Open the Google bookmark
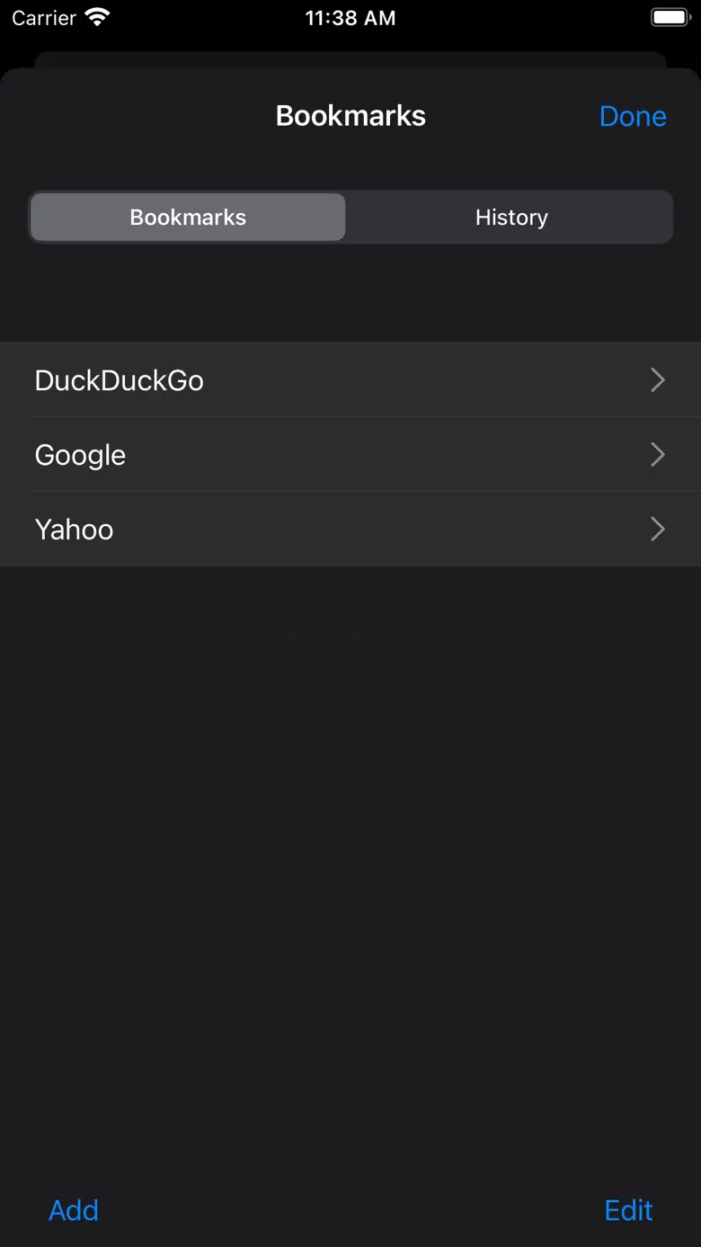 point(81,455)
